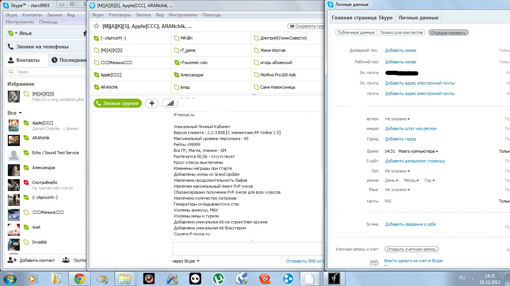Click the Открыть учетную запись button
Viewport: 510px width, 286px height.
[411, 249]
